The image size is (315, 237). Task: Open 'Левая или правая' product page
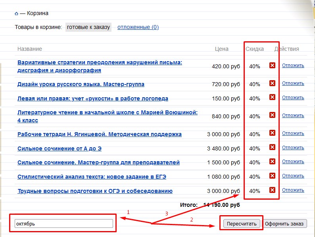[x=93, y=98]
